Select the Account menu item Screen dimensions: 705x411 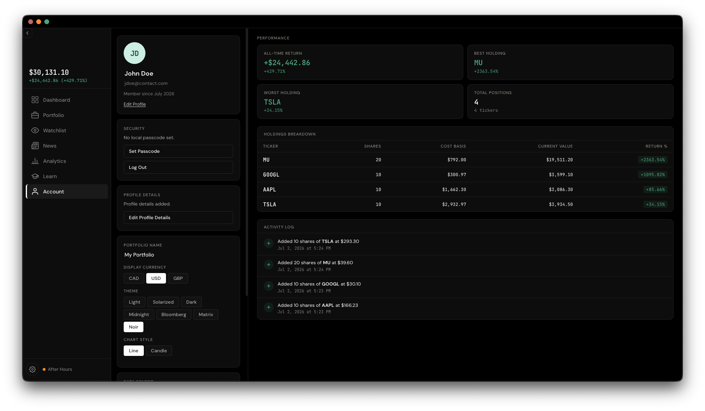(67, 191)
